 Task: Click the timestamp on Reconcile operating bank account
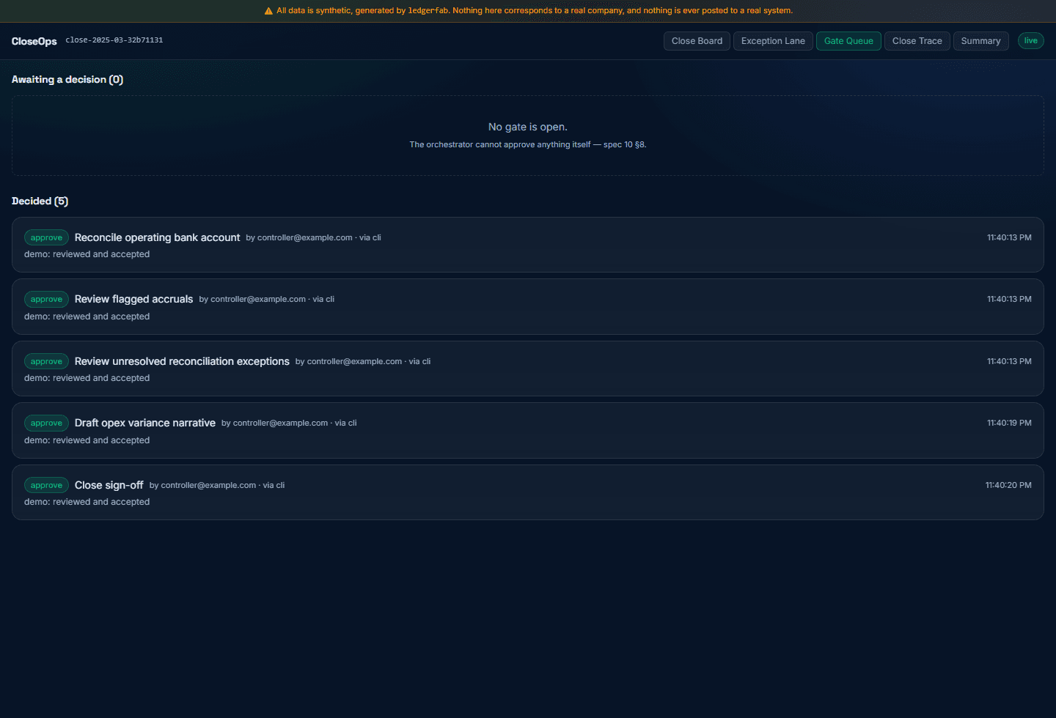(x=1009, y=237)
